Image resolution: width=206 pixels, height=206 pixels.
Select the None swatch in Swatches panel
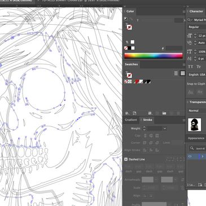(126, 81)
